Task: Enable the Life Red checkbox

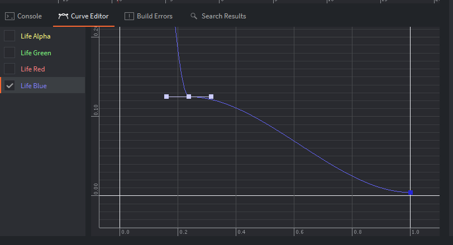Action: coord(9,69)
